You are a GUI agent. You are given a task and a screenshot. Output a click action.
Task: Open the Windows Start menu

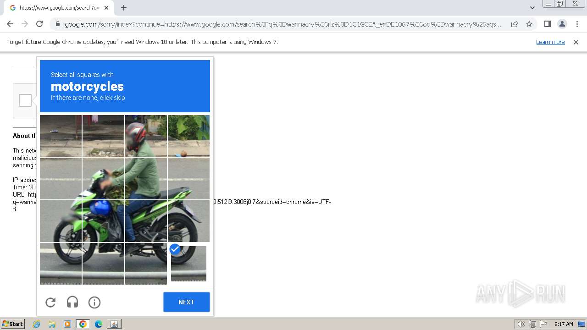tap(12, 324)
